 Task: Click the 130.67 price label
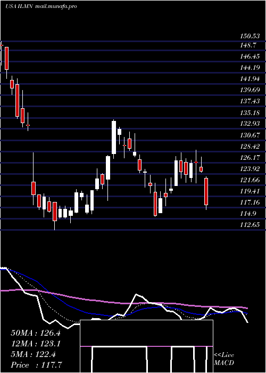250,135
